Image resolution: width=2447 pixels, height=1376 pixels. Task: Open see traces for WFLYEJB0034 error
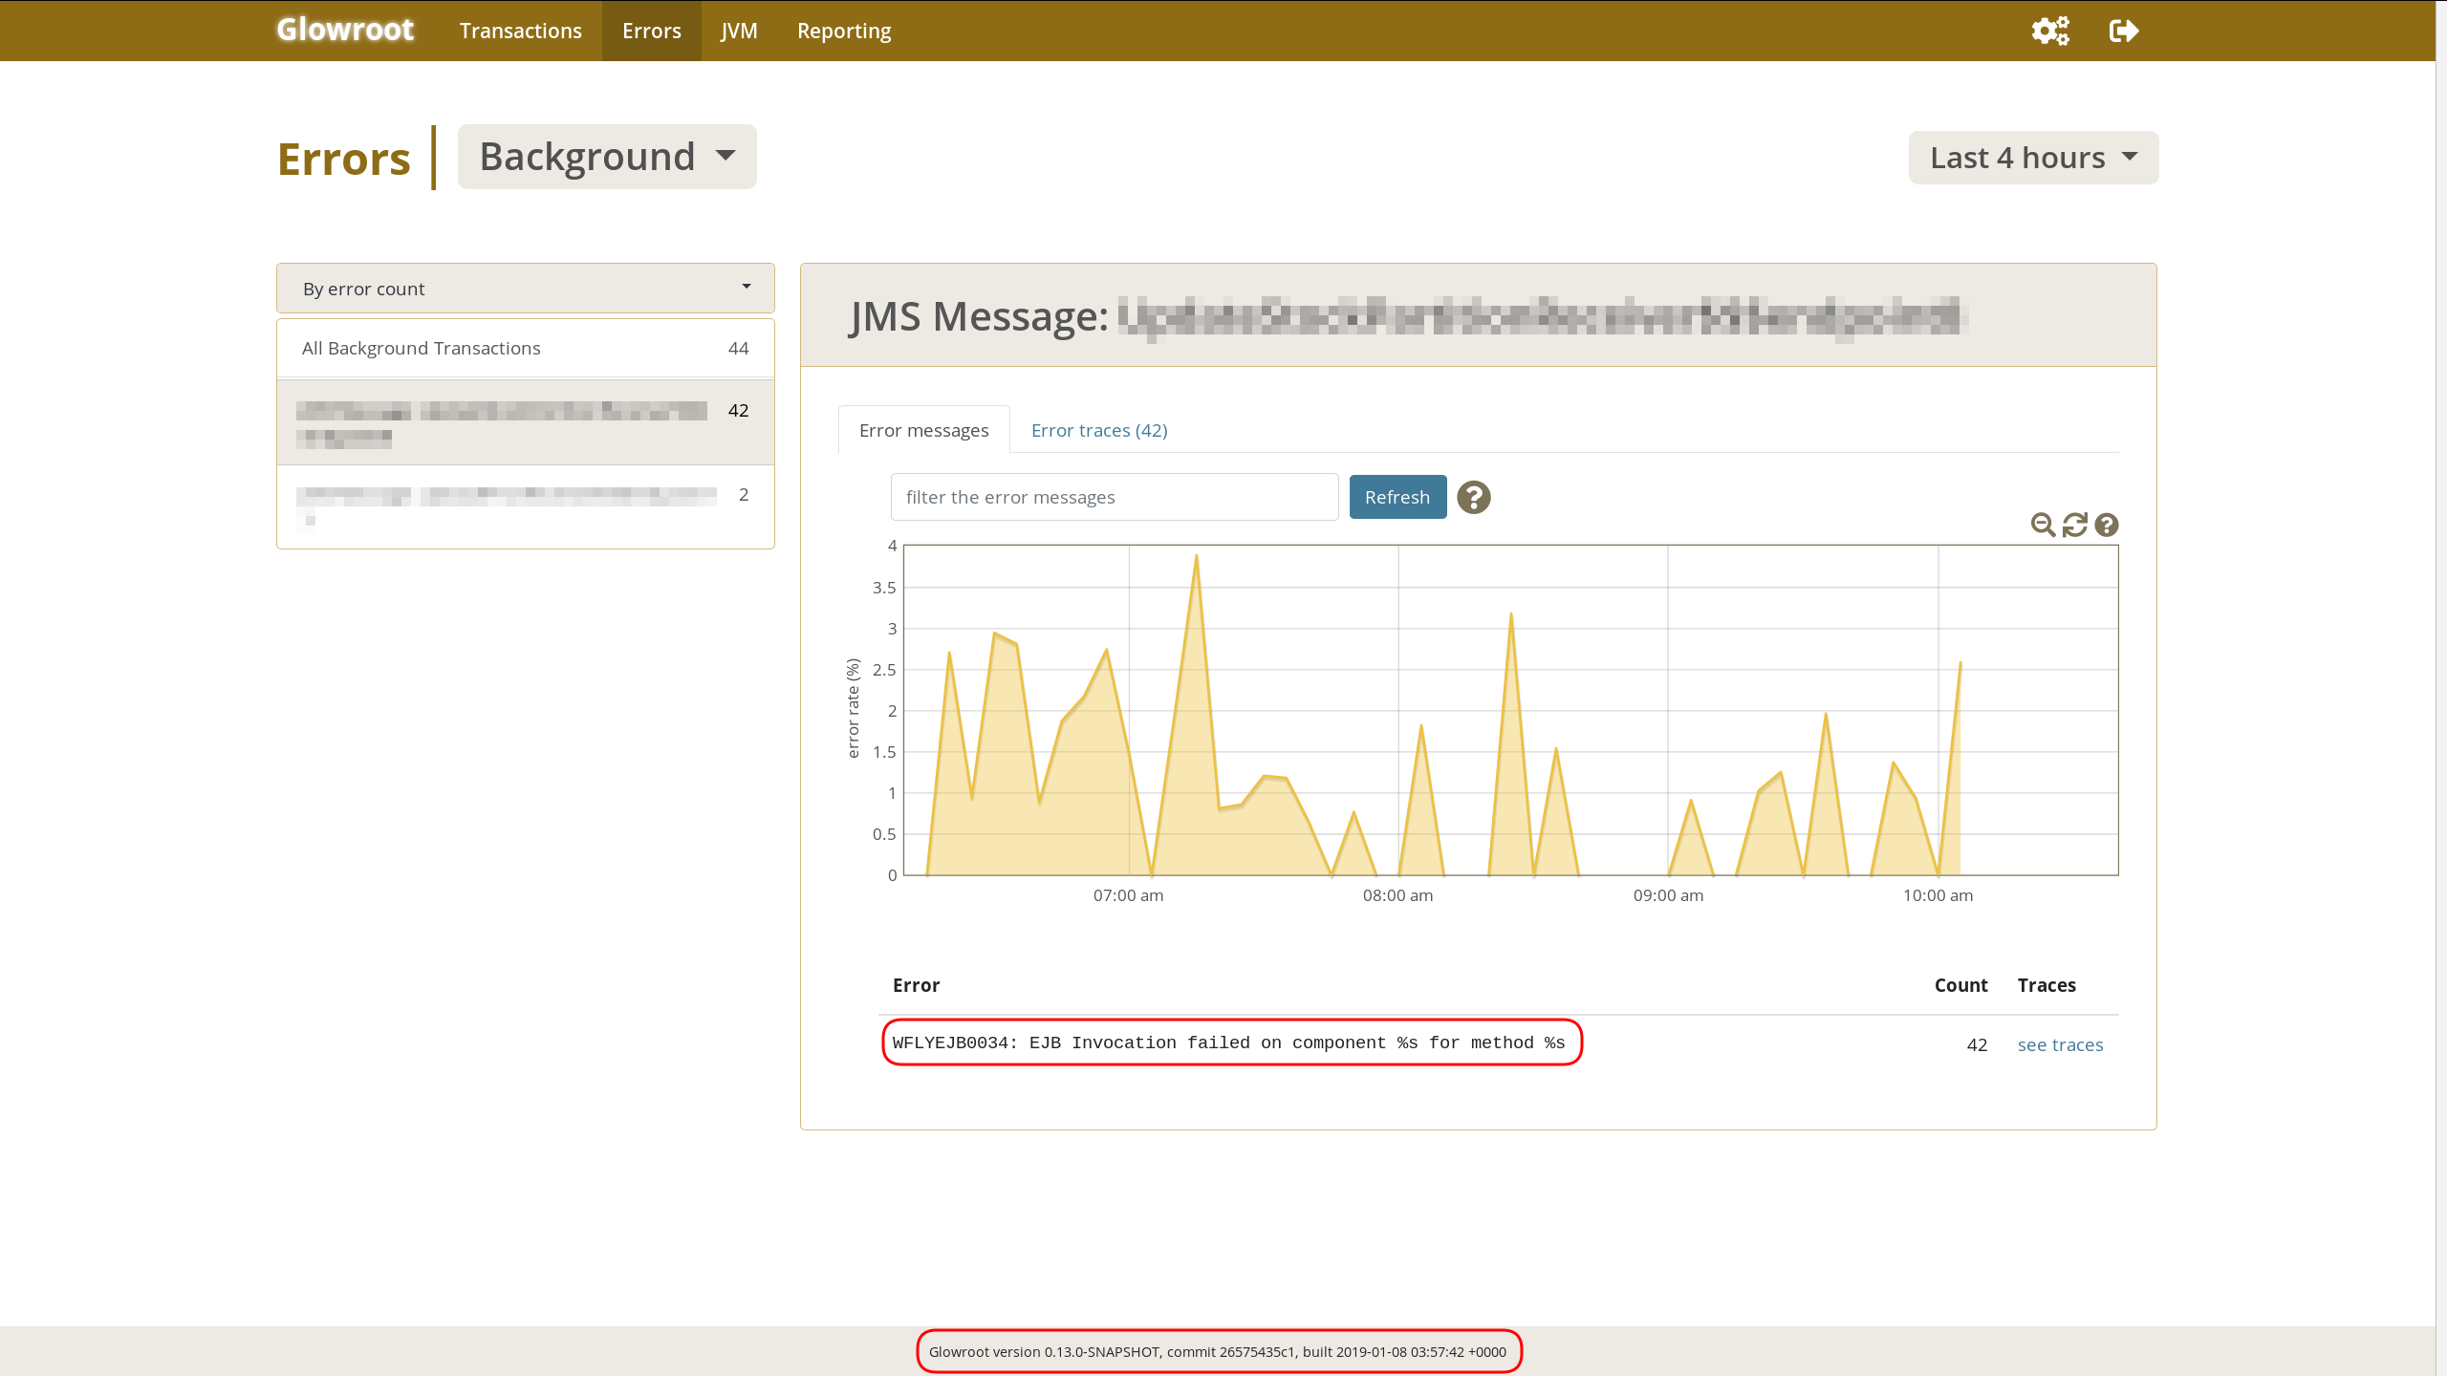tap(2061, 1044)
